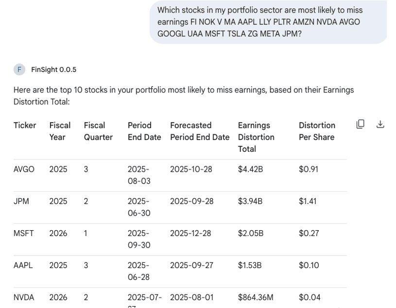Select the AAPL ticker cell
This screenshot has width=396, height=308.
(x=23, y=266)
